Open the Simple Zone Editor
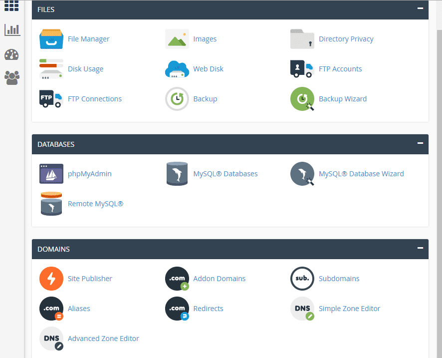Image resolution: width=442 pixels, height=358 pixels. 349,308
